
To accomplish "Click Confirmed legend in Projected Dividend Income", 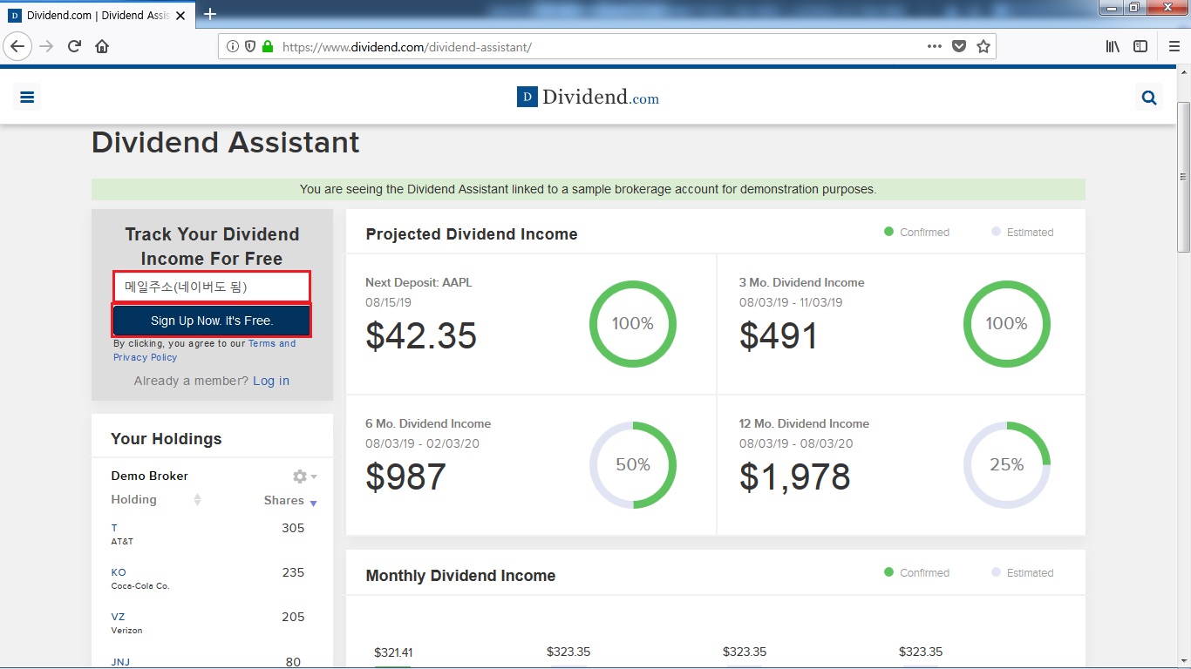I will (916, 232).
